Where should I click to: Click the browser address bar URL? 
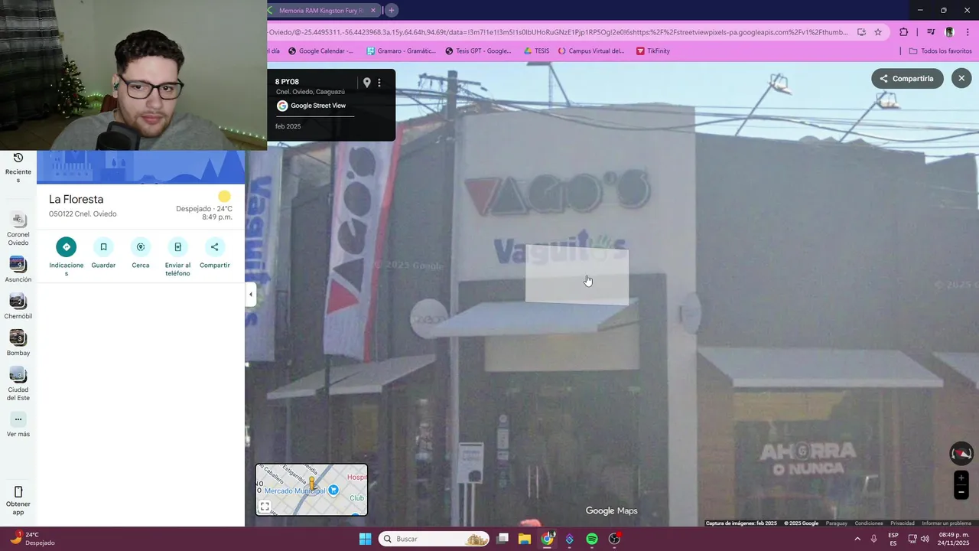click(x=558, y=32)
